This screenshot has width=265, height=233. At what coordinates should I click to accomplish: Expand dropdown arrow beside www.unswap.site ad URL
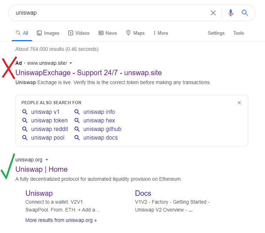(x=71, y=63)
